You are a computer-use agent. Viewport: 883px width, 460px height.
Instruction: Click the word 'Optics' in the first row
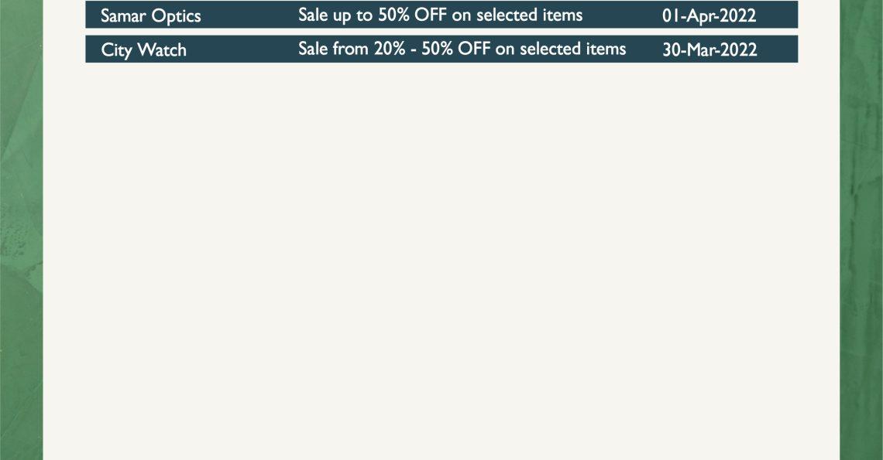(x=176, y=16)
